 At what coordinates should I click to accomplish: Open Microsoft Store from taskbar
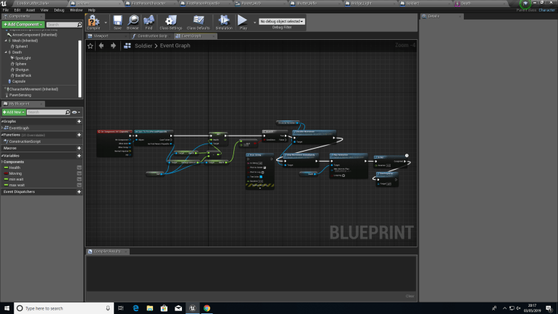point(164,308)
